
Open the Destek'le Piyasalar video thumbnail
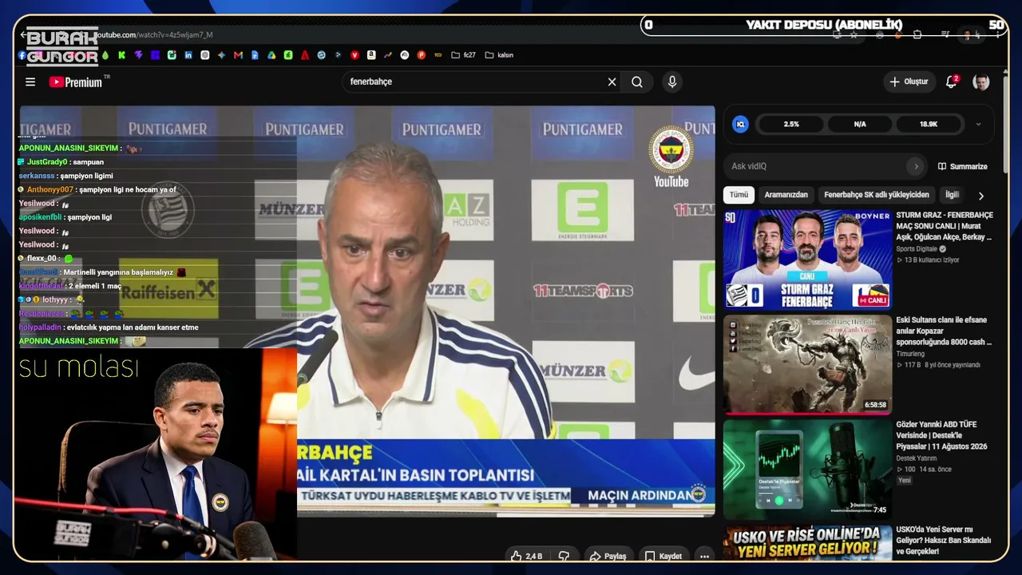point(807,469)
